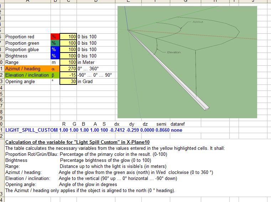
Task: Click the blue percent cell beside Brightness
Action: tap(55, 56)
